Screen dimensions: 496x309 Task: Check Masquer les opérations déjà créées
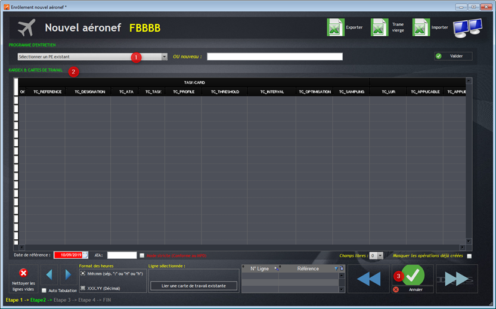pyautogui.click(x=469, y=256)
